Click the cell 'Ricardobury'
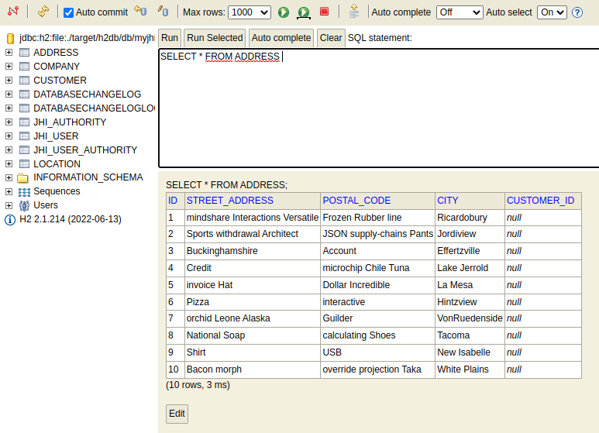599x433 pixels. (x=470, y=218)
